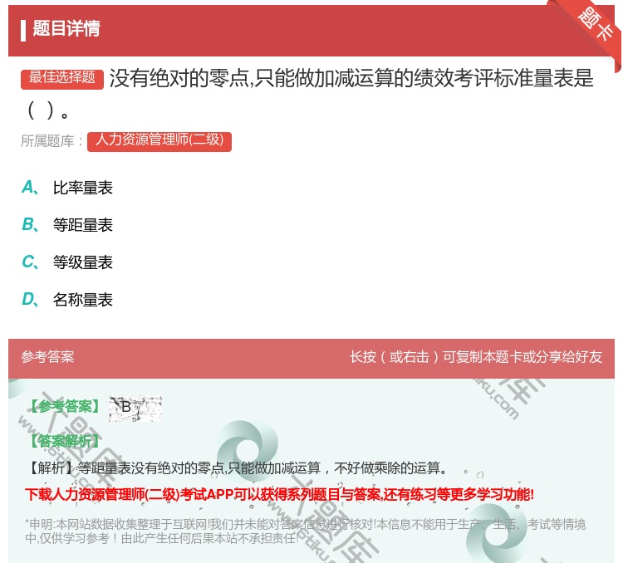Click the 最佳选择题 question type badge
Viewport: 623px width, 563px height.
[62, 78]
